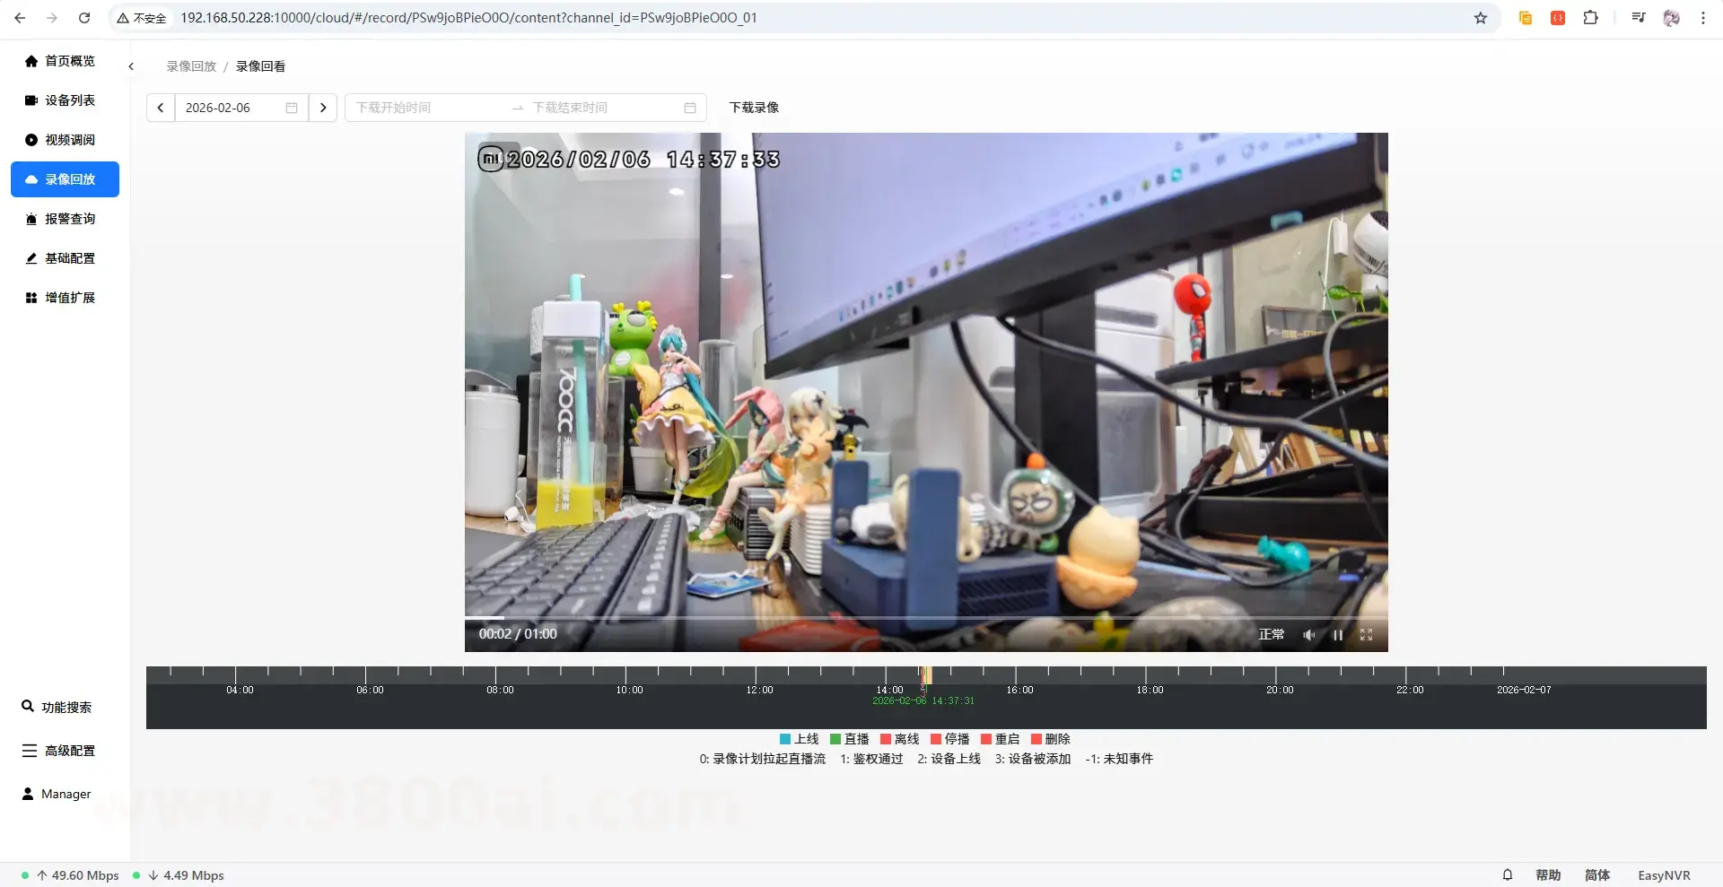The height and width of the screenshot is (887, 1723).
Task: Open notification bell in footer
Action: 1508,875
